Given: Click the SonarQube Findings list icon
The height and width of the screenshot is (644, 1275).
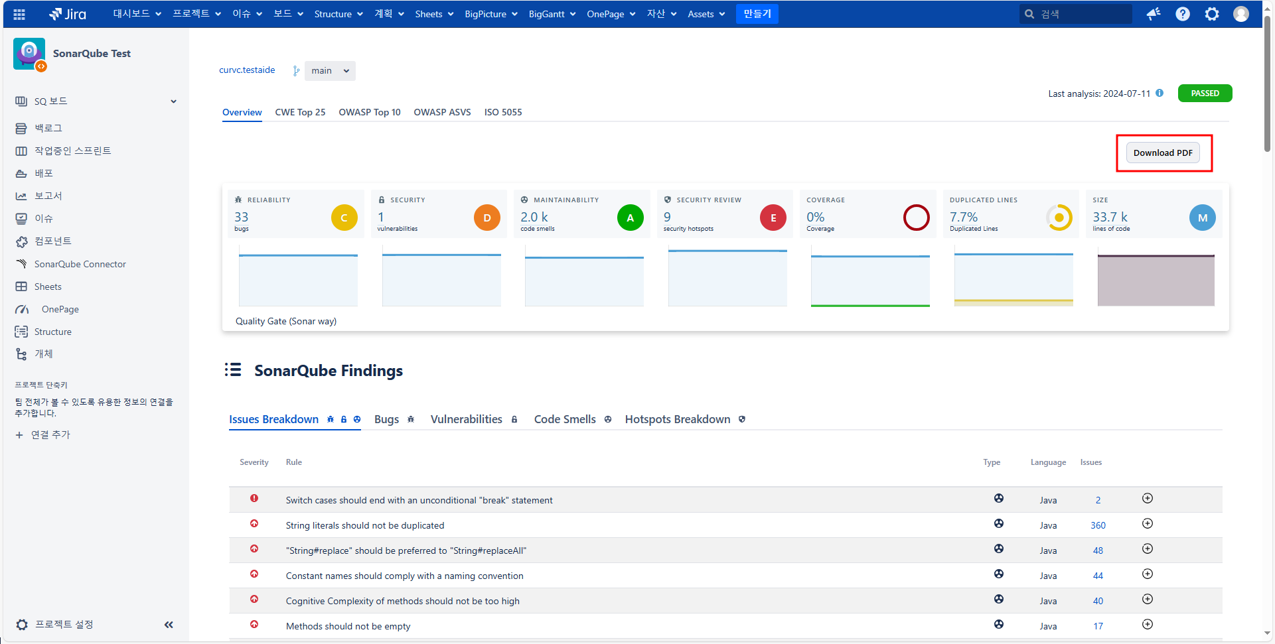Looking at the screenshot, I should click(233, 369).
